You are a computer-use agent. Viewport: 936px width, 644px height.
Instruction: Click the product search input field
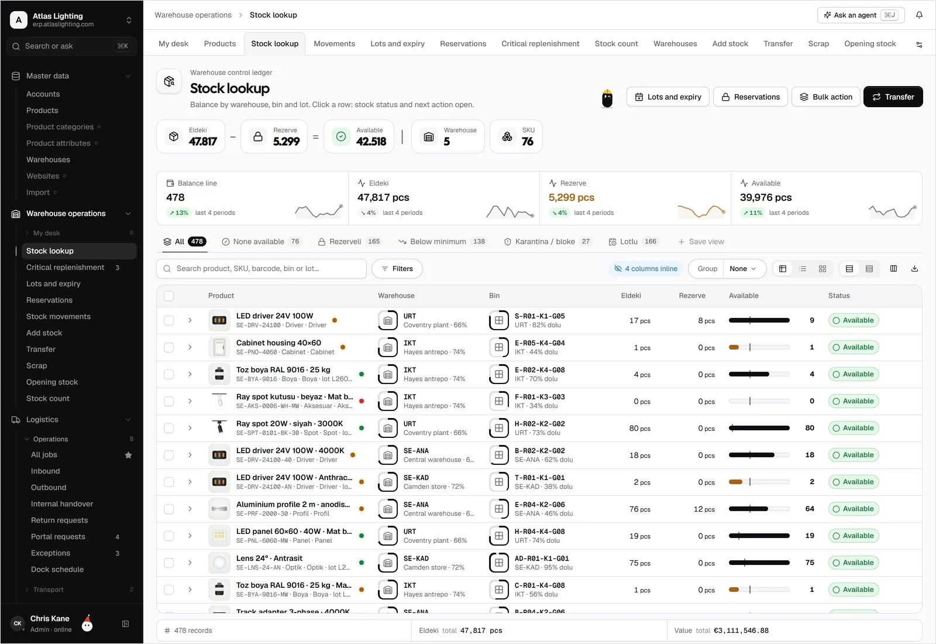tap(261, 269)
